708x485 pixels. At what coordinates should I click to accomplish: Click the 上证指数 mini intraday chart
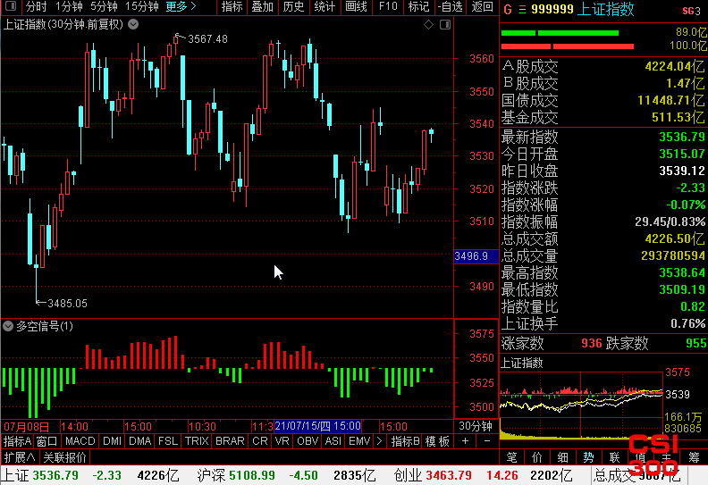[581, 406]
